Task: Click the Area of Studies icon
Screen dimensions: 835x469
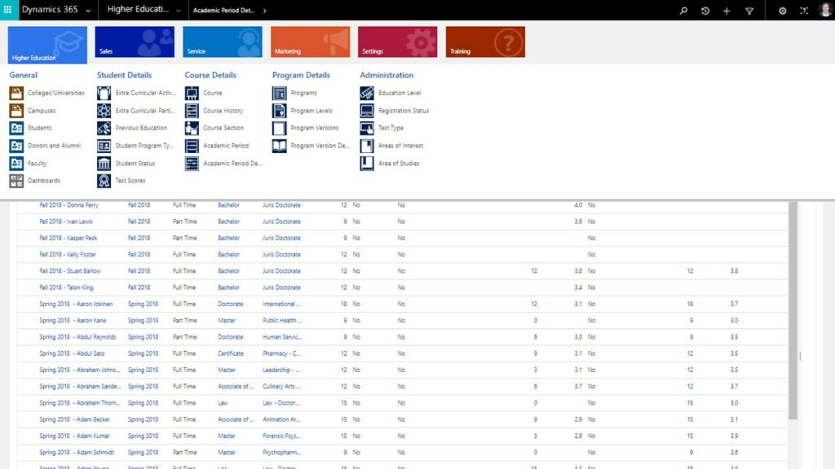Action: [367, 163]
